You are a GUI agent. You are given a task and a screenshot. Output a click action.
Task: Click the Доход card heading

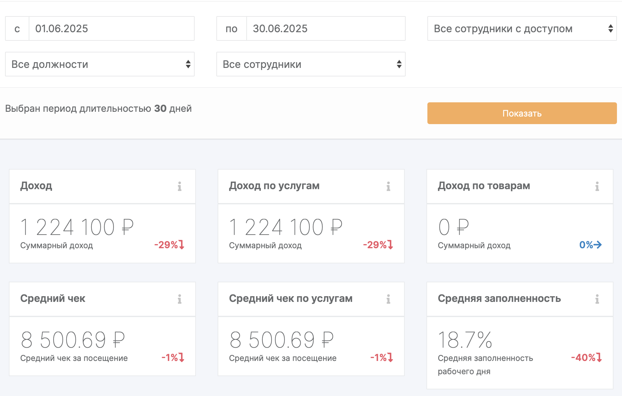[36, 186]
